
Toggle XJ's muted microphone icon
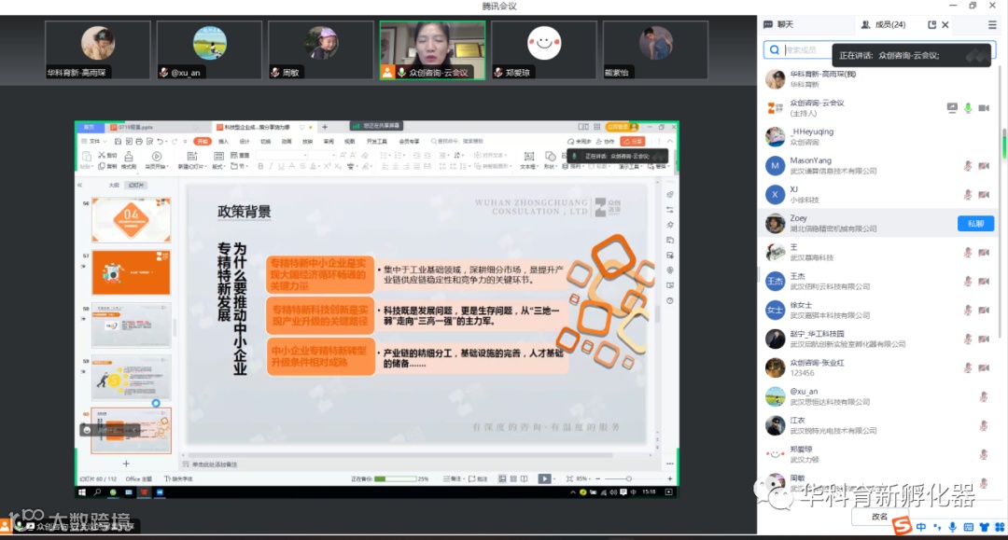(968, 195)
